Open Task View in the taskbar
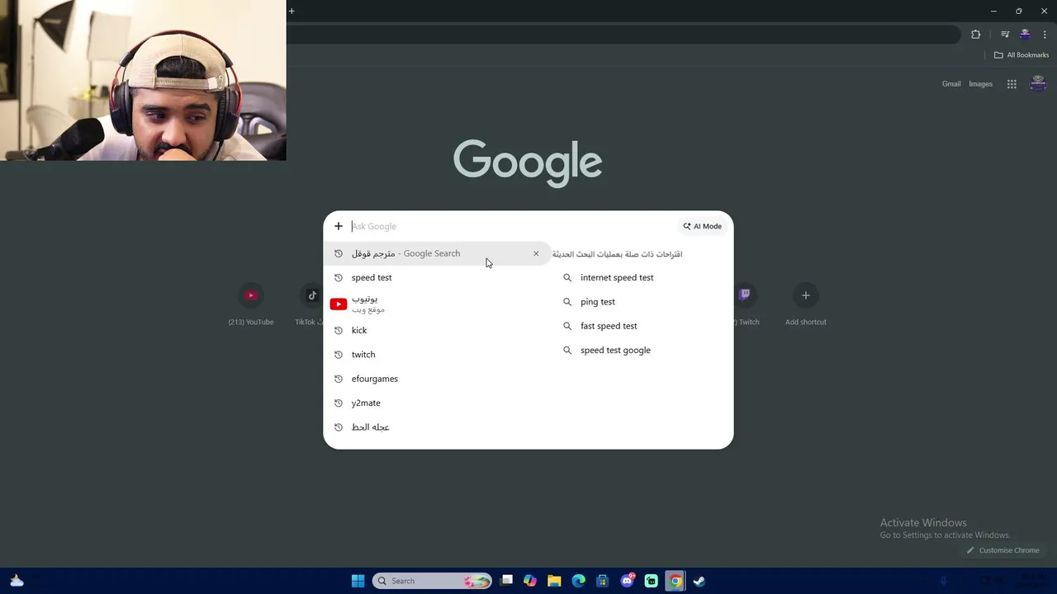The image size is (1057, 594). [x=506, y=581]
